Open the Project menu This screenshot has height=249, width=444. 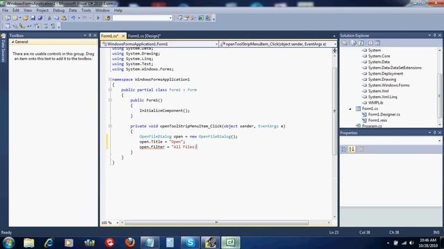[x=42, y=10]
